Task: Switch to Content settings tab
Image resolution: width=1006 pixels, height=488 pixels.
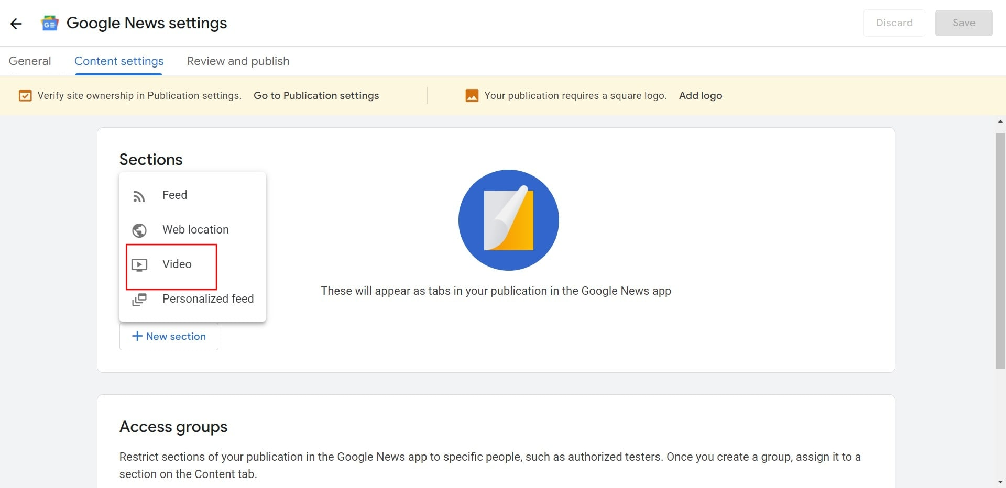Action: [119, 61]
